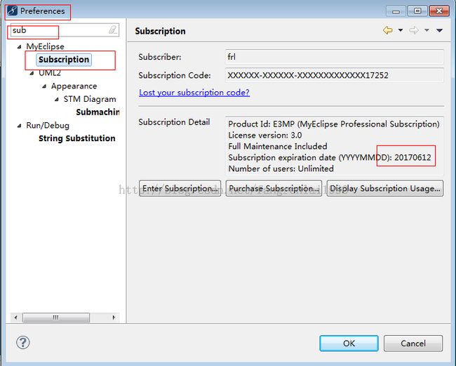This screenshot has height=366, width=456.
Task: Collapse the MyEclipse tree node
Action: 19,46
